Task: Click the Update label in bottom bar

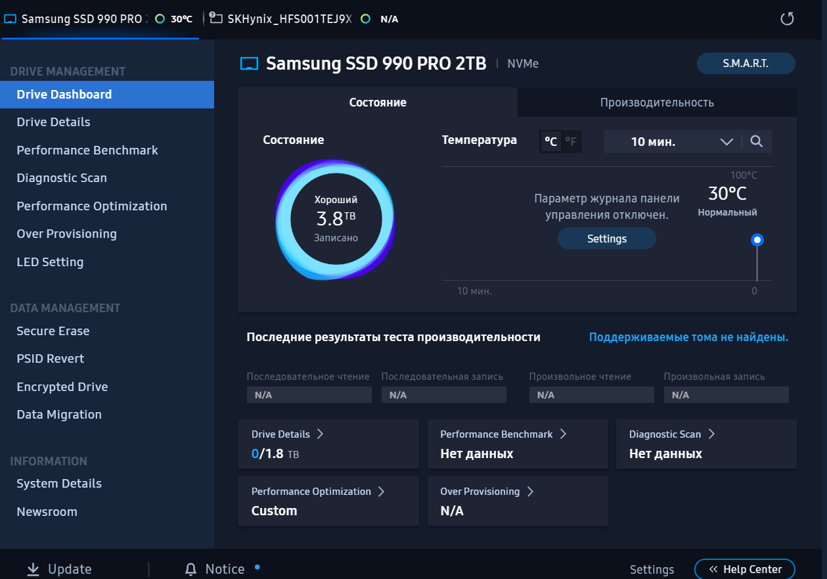Action: click(x=70, y=569)
